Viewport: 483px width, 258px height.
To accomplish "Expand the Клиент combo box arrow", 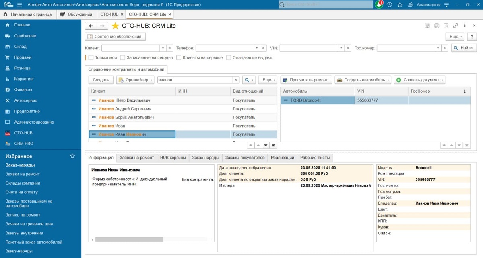I will pyautogui.click(x=163, y=48).
